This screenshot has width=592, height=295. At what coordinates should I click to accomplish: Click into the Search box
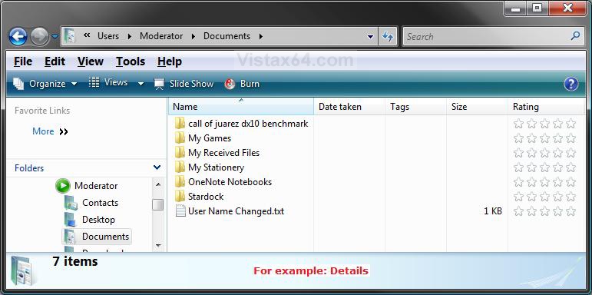(487, 37)
